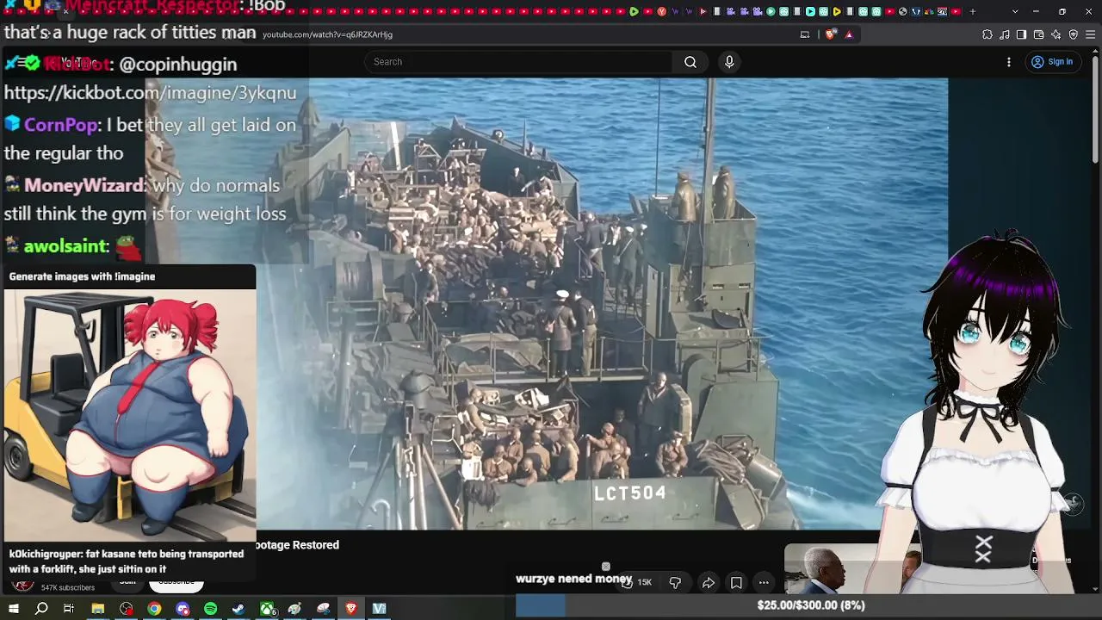The image size is (1102, 620).
Task: Click the video URL in the address bar
Action: point(327,34)
